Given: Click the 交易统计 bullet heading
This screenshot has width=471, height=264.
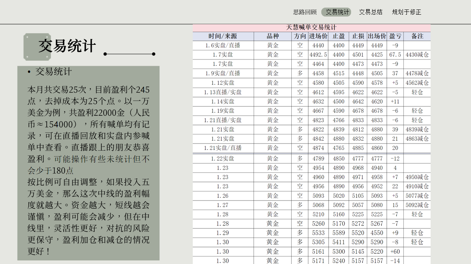Looking at the screenshot, I should [x=53, y=72].
